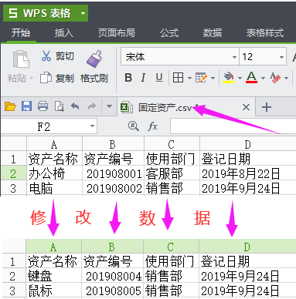296x299 pixels.
Task: Open file with folder icon
Action: pos(10,106)
